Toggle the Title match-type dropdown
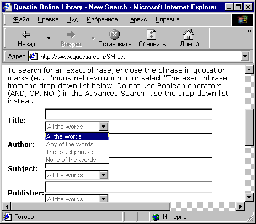The height and width of the screenshot is (224, 256). [103, 127]
